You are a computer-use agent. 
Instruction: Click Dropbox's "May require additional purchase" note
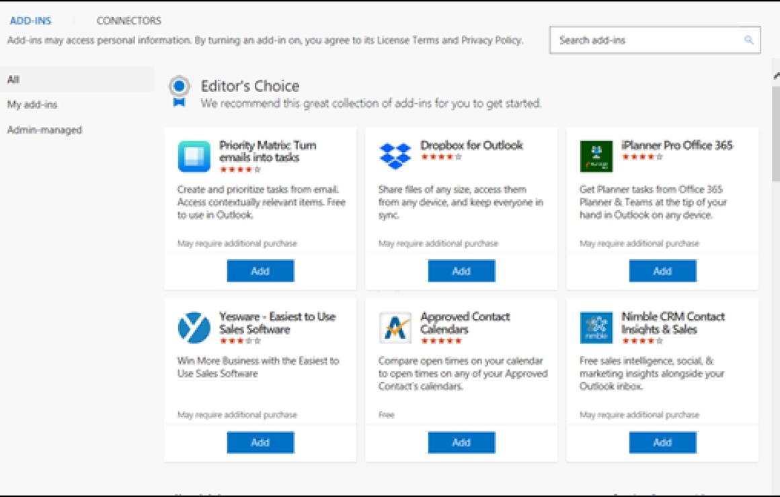[x=438, y=244]
